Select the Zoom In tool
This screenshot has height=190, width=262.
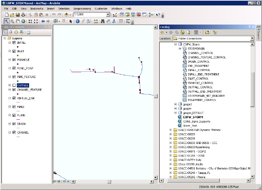tap(7, 21)
